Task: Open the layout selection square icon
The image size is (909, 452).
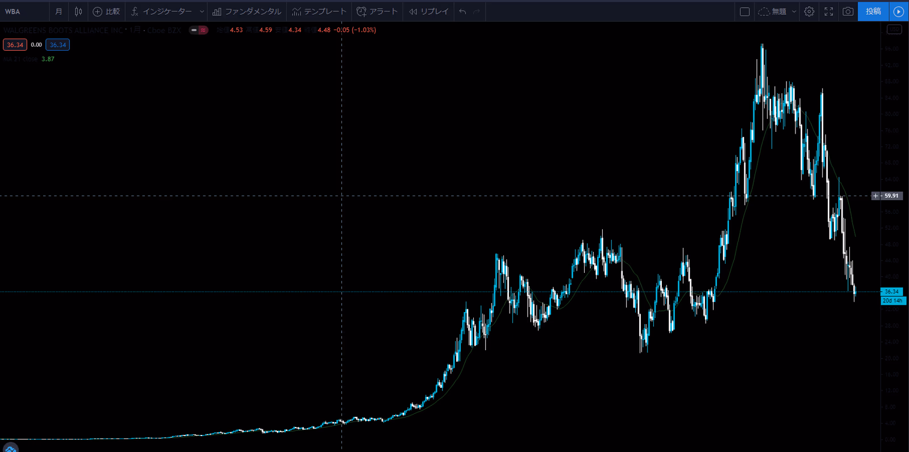Action: coord(745,11)
